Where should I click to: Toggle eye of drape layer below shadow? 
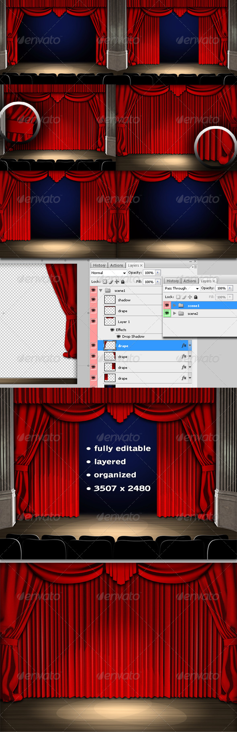click(x=94, y=310)
